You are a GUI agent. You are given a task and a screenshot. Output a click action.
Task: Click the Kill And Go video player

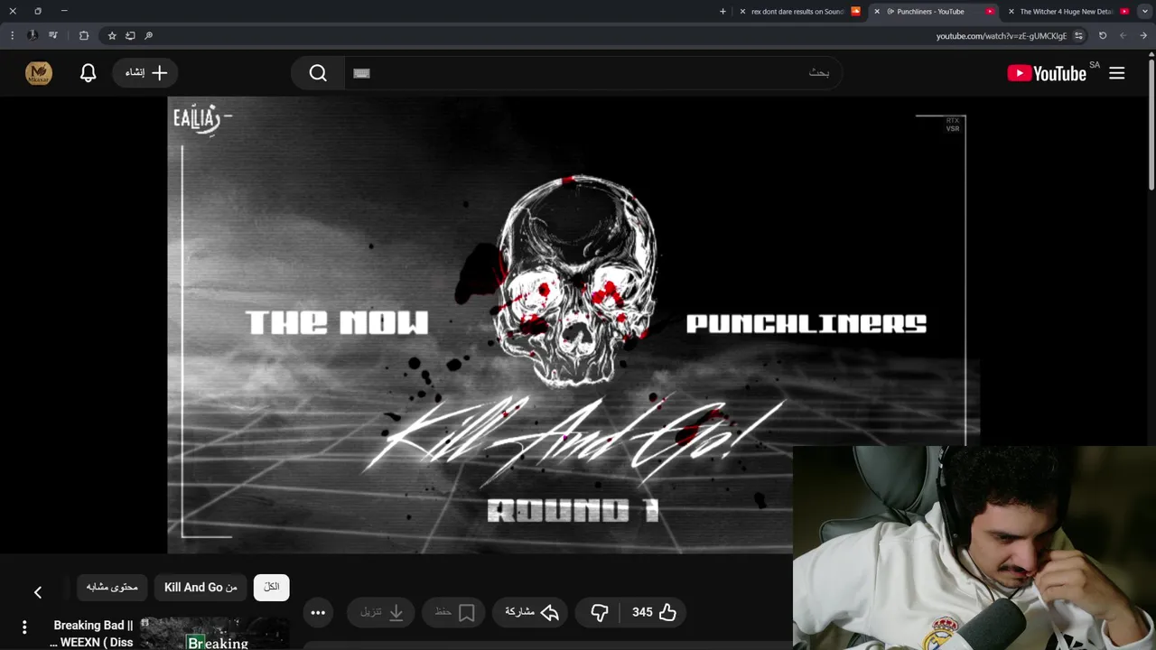point(573,325)
